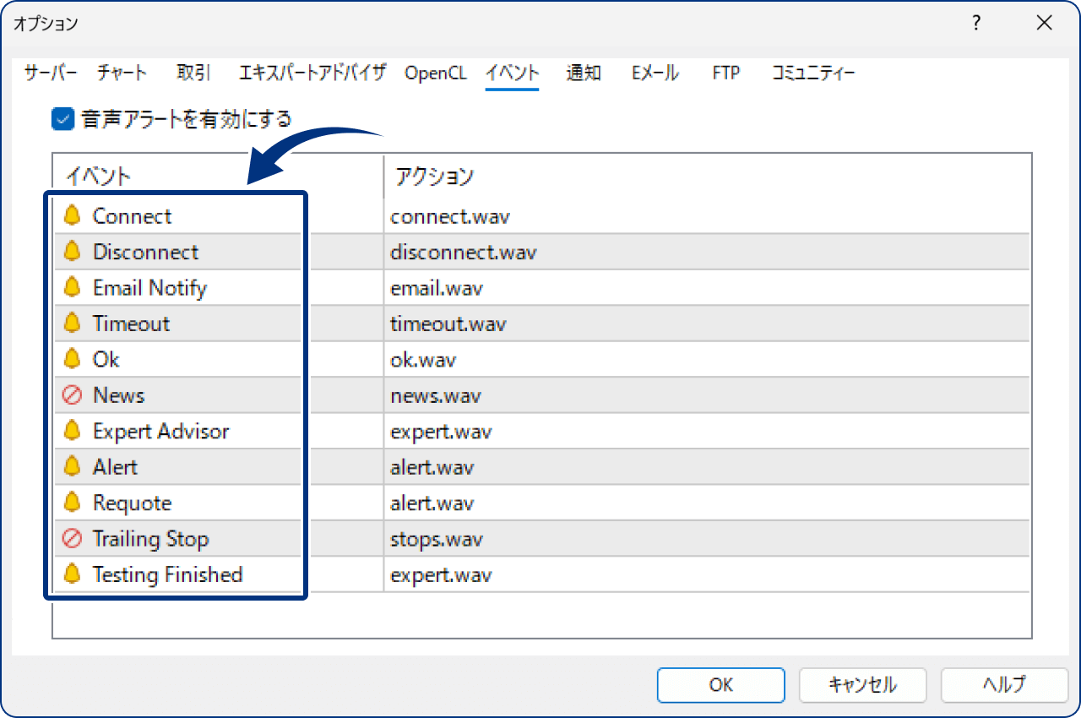This screenshot has height=718, width=1081.
Task: Click the disabled icon beside Trailing Stop
Action: point(73,539)
